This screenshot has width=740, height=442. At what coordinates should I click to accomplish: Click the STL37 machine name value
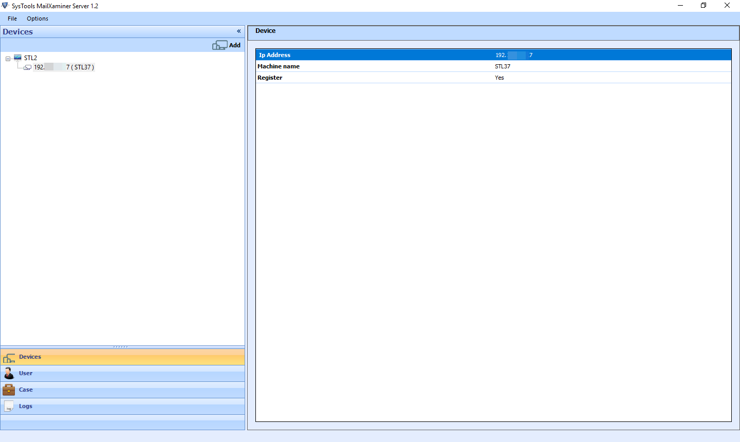[503, 66]
